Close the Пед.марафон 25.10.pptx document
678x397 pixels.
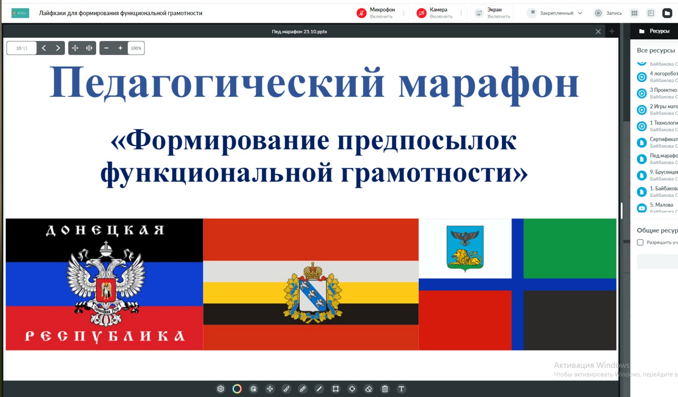(x=598, y=32)
